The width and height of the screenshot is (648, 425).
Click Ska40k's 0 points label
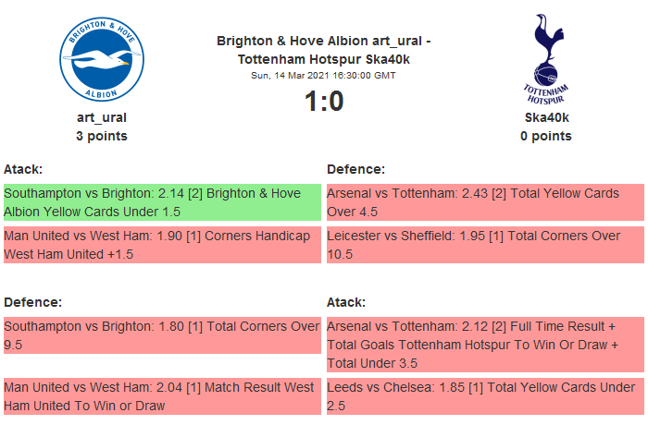(x=546, y=136)
